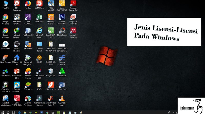Select the SMADAV antivirus icon
Image resolution: width=205 pixels, height=114 pixels.
click(62, 72)
